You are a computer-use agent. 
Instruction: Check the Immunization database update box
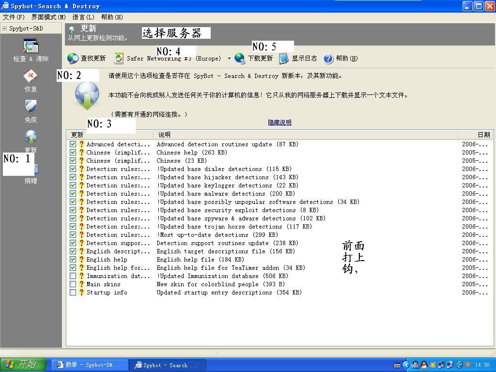(73, 276)
